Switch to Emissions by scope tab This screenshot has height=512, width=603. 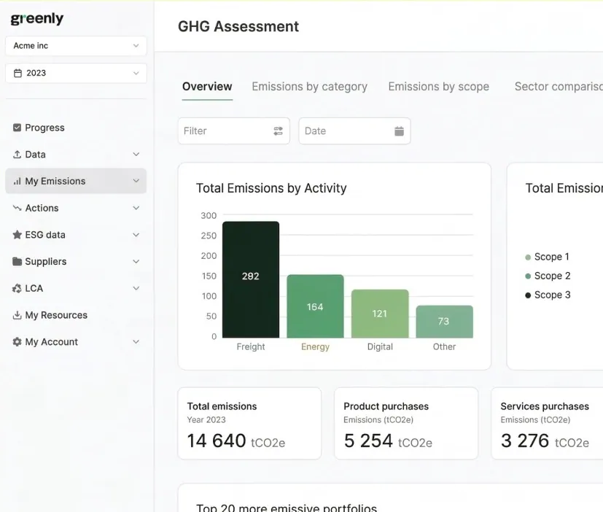point(439,87)
